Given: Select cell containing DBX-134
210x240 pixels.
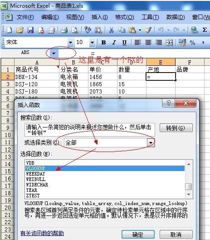Looking at the screenshot, I should (37, 77).
